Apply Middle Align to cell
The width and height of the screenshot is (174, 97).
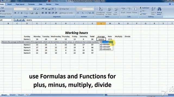[x=46, y=9]
